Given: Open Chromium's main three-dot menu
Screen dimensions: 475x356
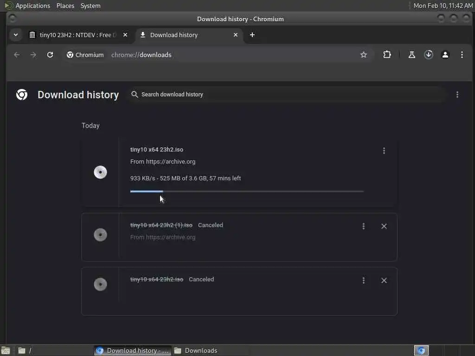Looking at the screenshot, I should tap(462, 55).
